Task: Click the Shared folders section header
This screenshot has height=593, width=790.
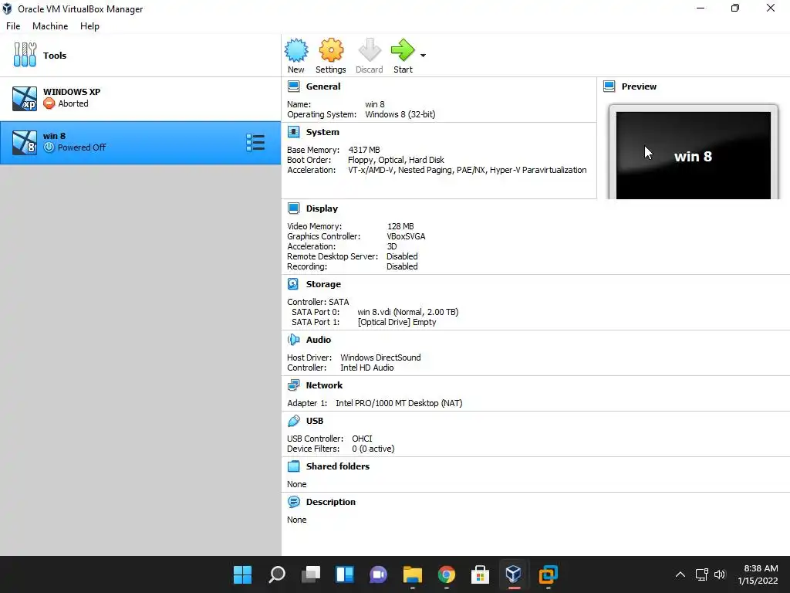Action: tap(338, 466)
